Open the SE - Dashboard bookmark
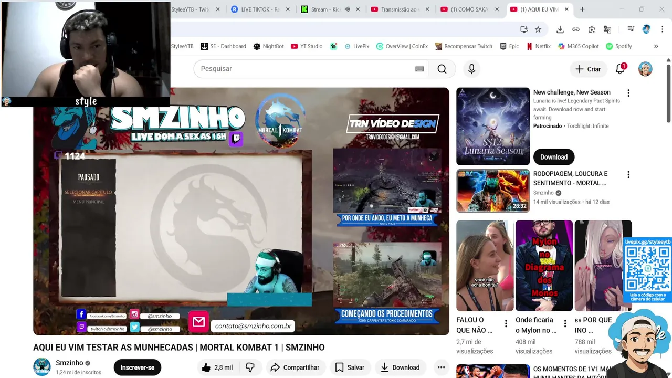Image resolution: width=672 pixels, height=378 pixels. point(224,46)
